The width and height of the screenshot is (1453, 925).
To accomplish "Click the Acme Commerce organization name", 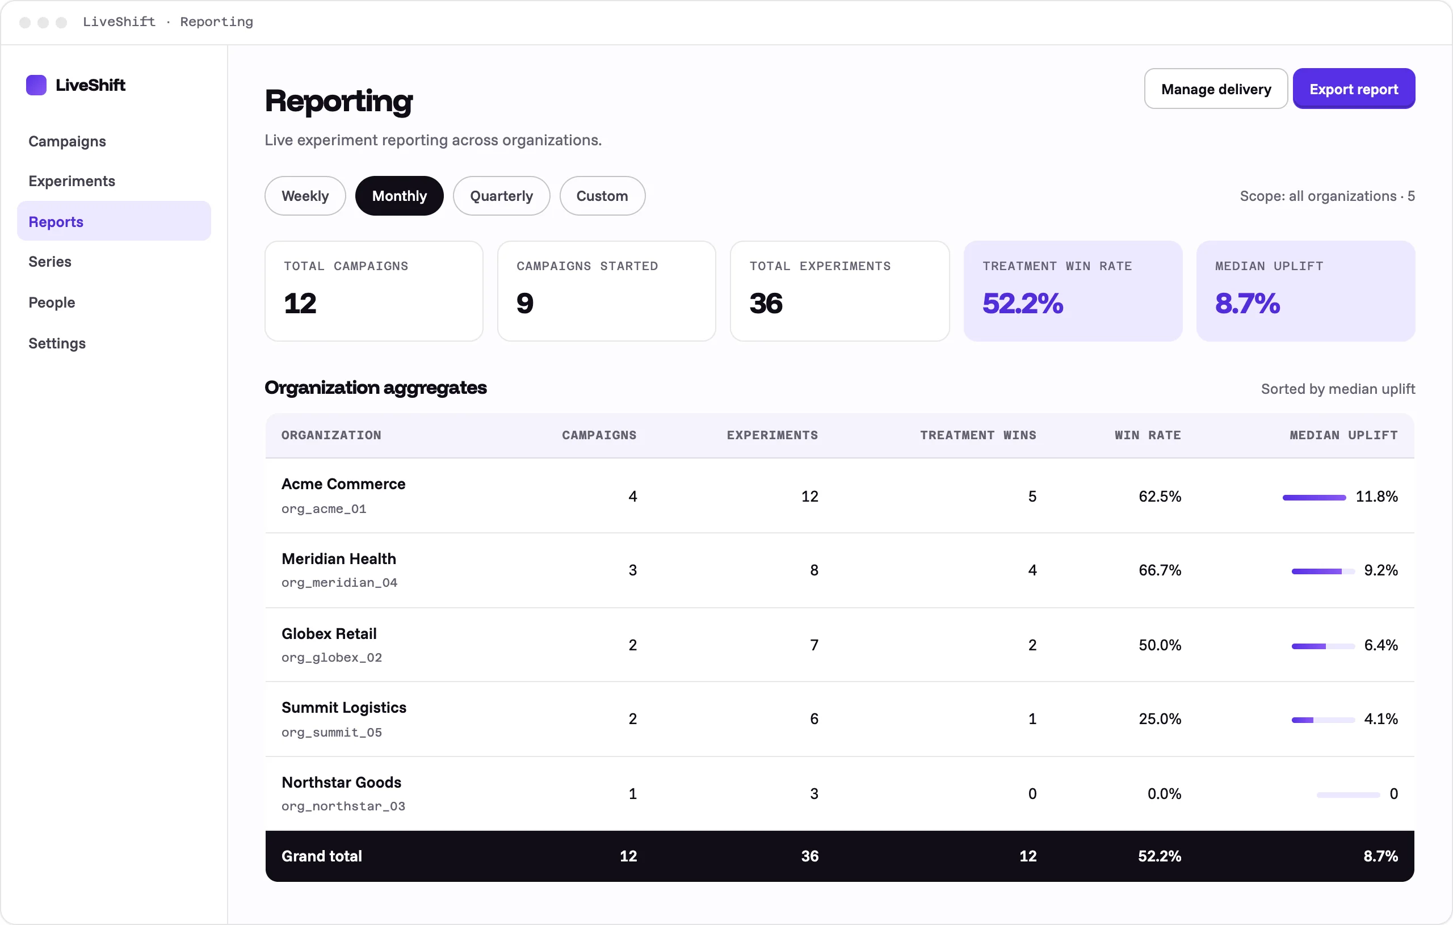I will click(343, 484).
